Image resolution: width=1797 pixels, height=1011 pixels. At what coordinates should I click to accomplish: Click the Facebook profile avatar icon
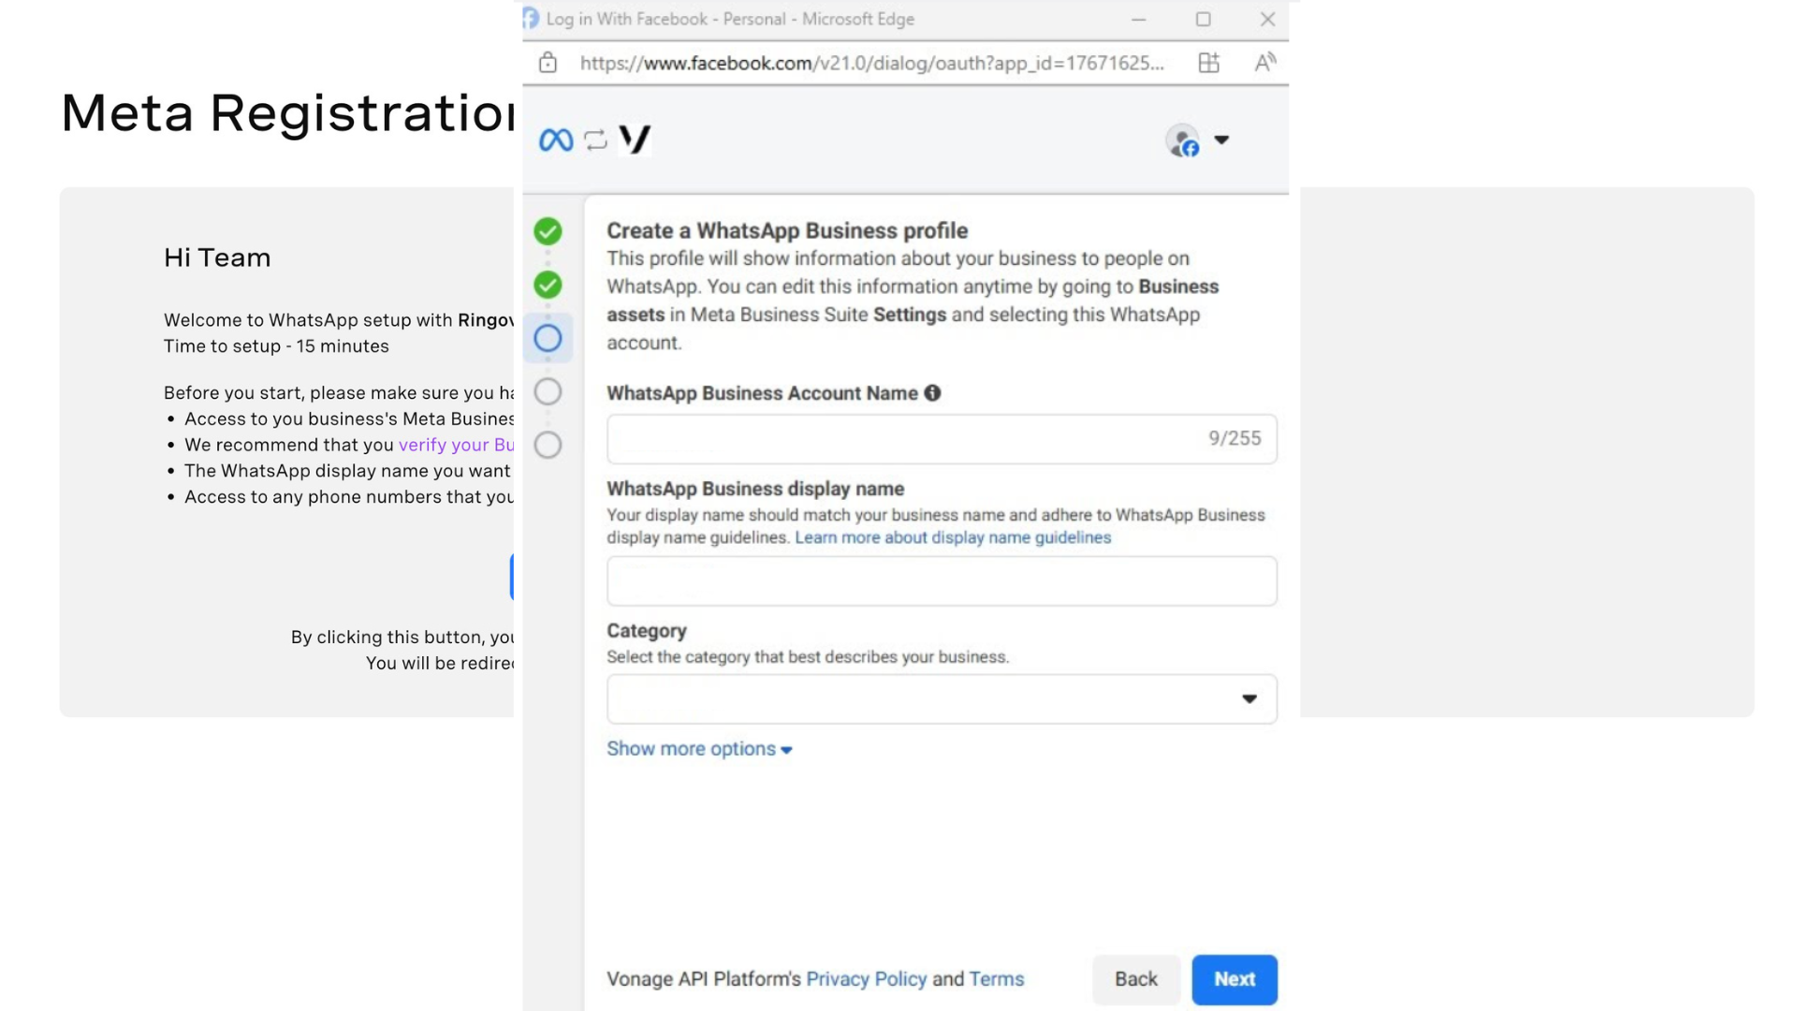pyautogui.click(x=1183, y=141)
